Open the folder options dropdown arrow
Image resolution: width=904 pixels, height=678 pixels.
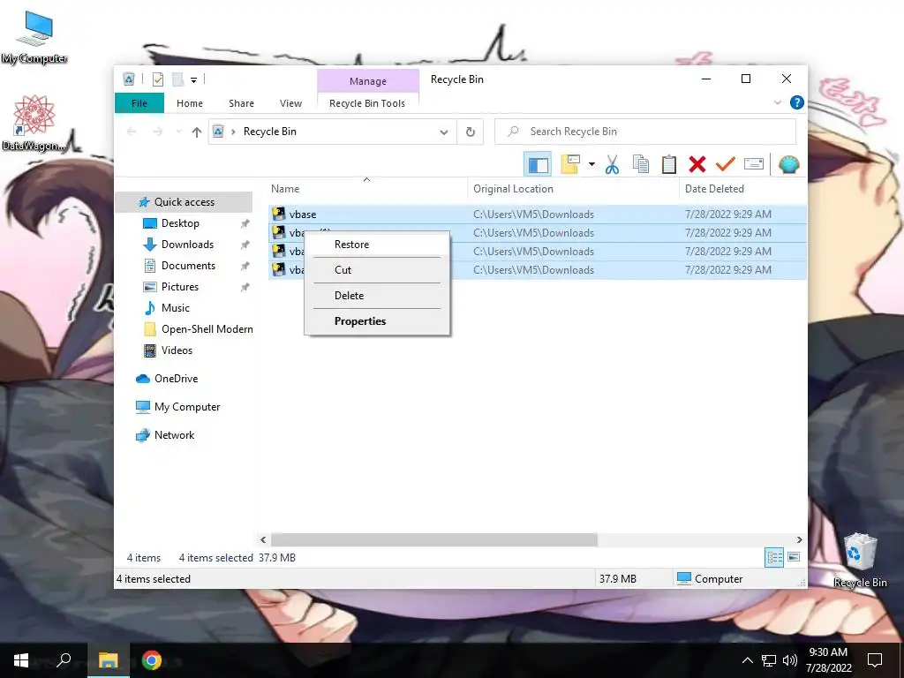tap(591, 164)
